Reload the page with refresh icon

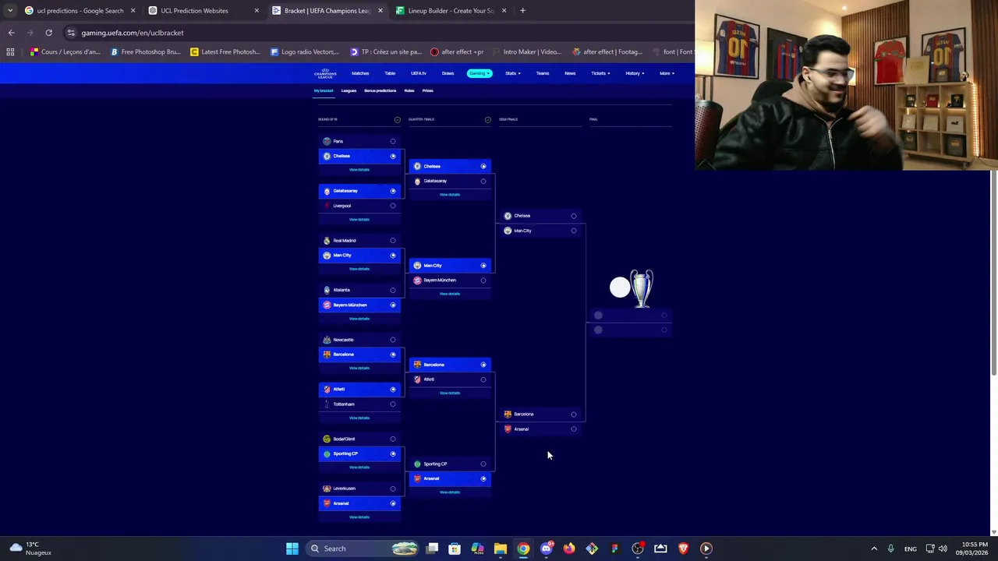[x=48, y=33]
